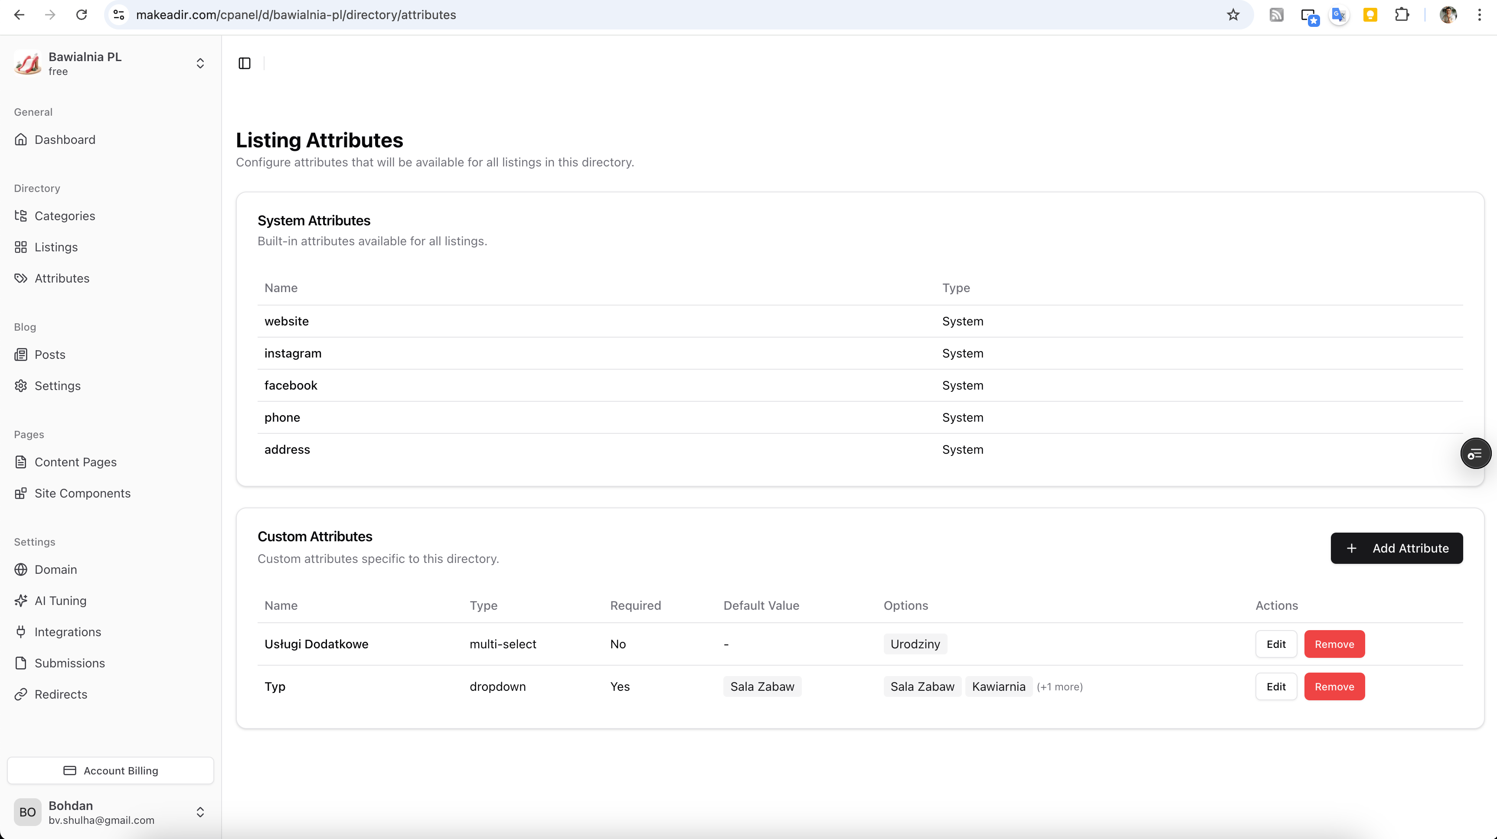Click the Redirects link icon
The width and height of the screenshot is (1497, 839).
tap(21, 694)
